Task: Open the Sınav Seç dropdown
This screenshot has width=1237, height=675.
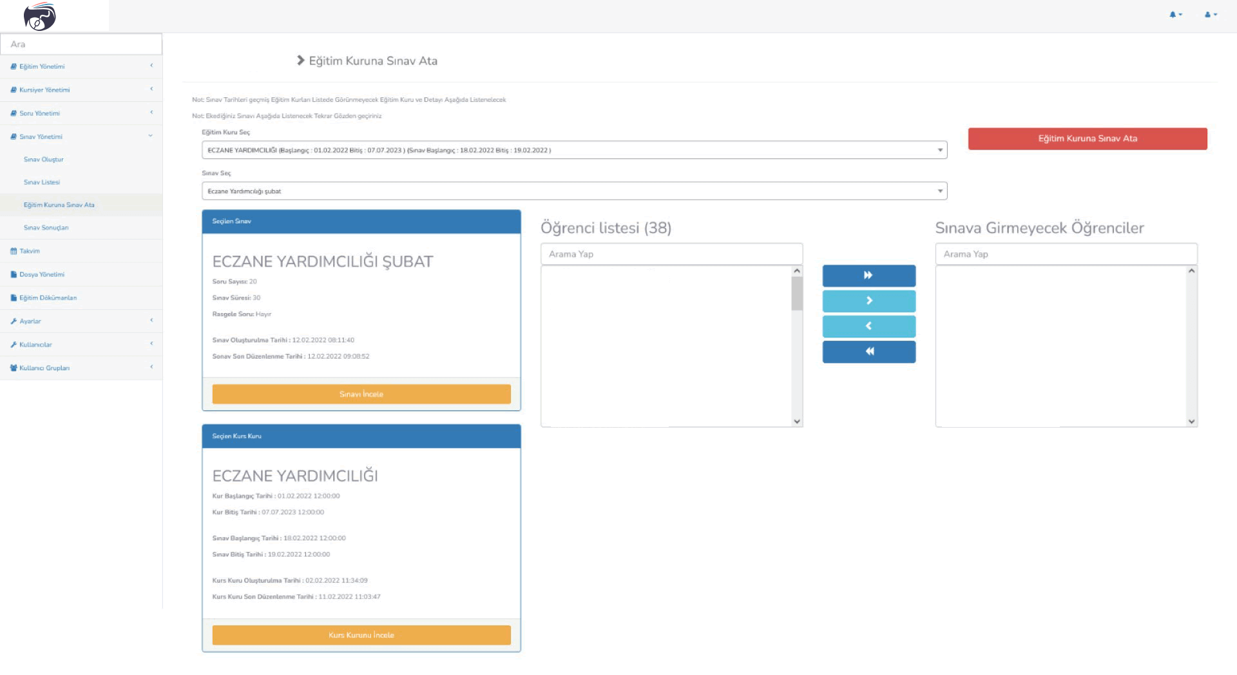Action: click(573, 191)
